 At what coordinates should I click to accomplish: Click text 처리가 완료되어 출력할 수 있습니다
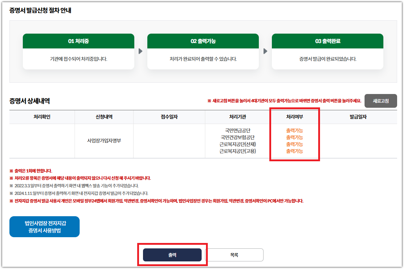pyautogui.click(x=203, y=59)
